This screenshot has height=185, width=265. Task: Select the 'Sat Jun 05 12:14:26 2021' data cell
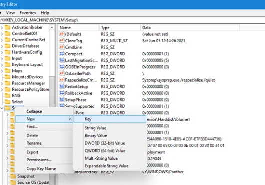tap(164, 41)
